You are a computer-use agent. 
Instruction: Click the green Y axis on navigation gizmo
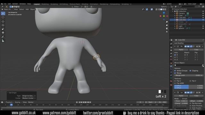tap(164, 16)
